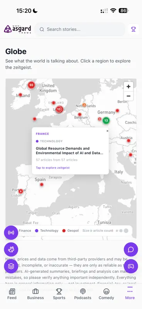Open Tap to explore zeitgeist link
This screenshot has width=142, height=309.
coord(52,168)
